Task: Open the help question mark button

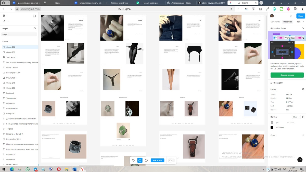Action: [x=300, y=160]
